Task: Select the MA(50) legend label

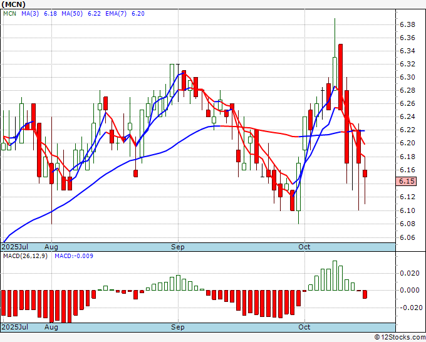Action: [x=72, y=14]
